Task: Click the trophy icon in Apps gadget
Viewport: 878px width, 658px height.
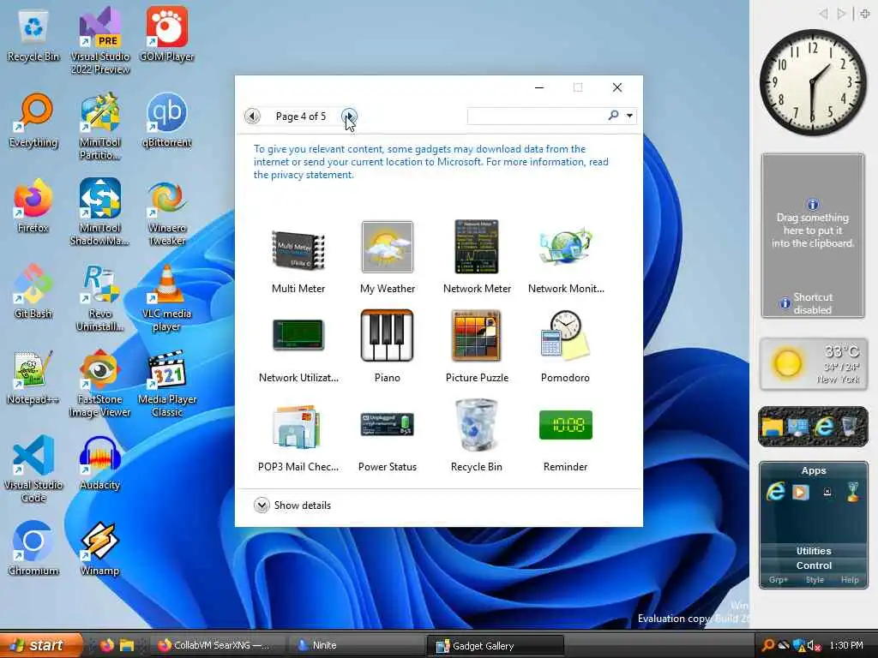Action: tap(853, 492)
